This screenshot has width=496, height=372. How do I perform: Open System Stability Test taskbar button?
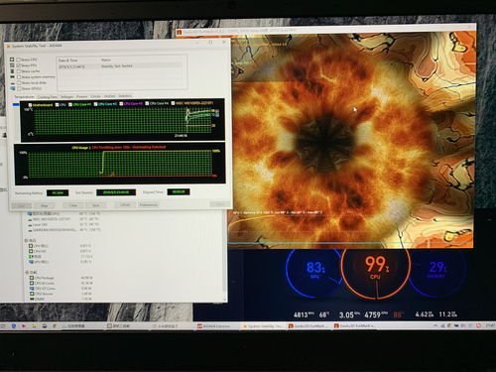[263, 326]
